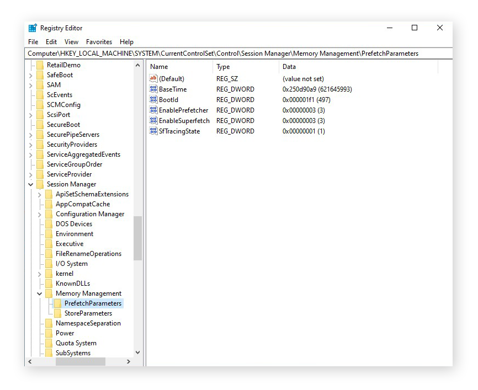Expand the kernel tree node
This screenshot has width=478, height=390.
39,274
